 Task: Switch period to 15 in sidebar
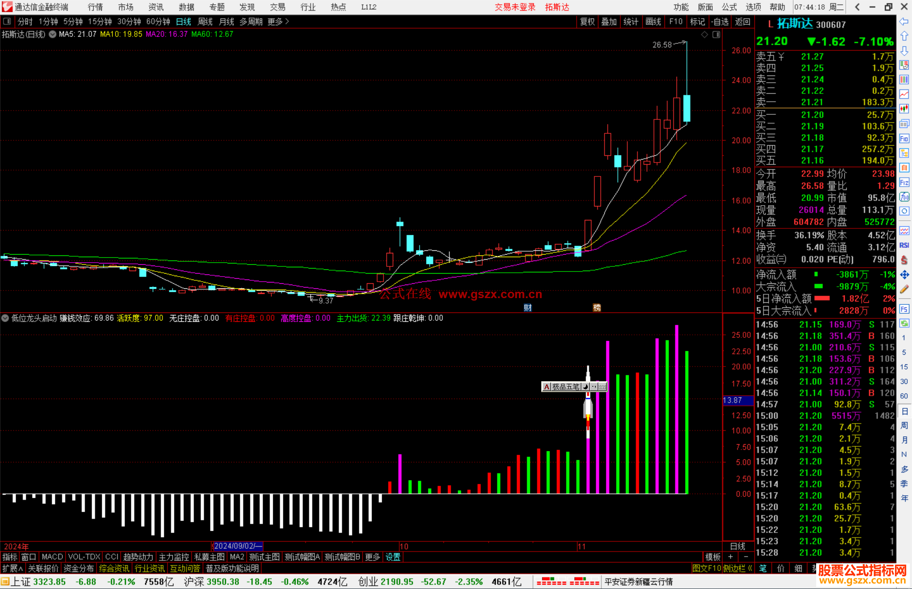point(904,367)
